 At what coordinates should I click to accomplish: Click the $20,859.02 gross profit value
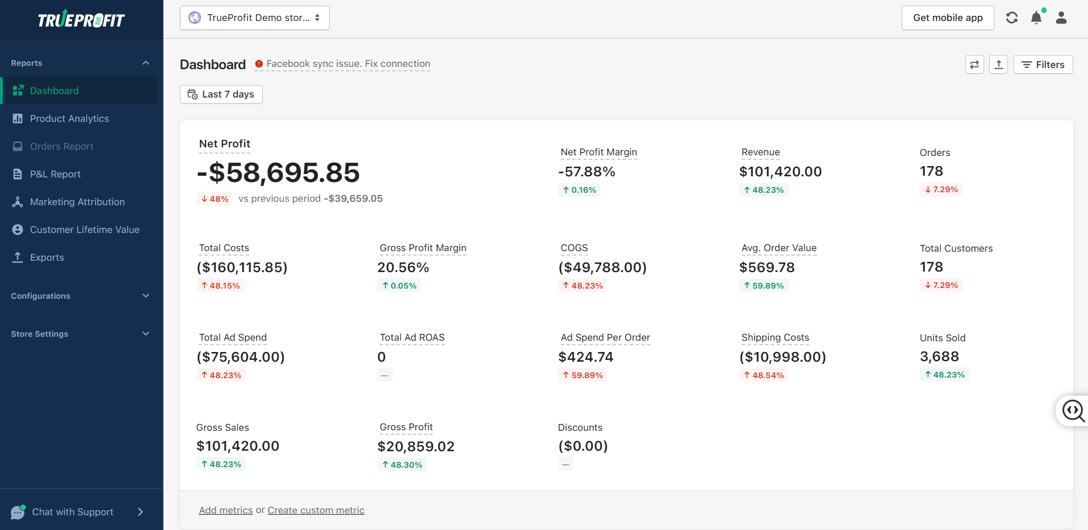point(416,447)
